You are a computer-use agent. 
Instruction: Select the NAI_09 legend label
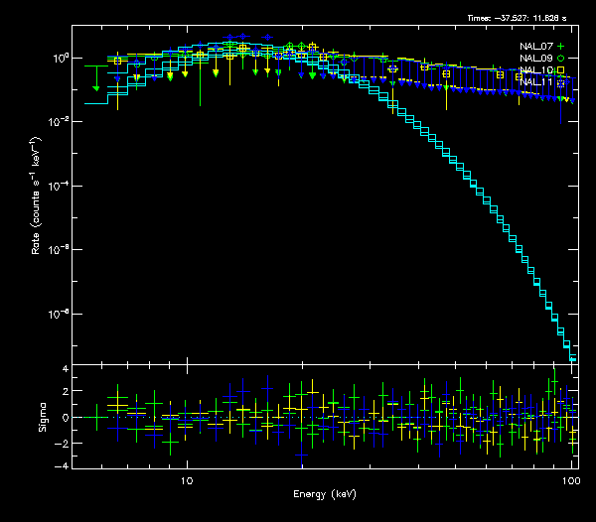(x=536, y=59)
